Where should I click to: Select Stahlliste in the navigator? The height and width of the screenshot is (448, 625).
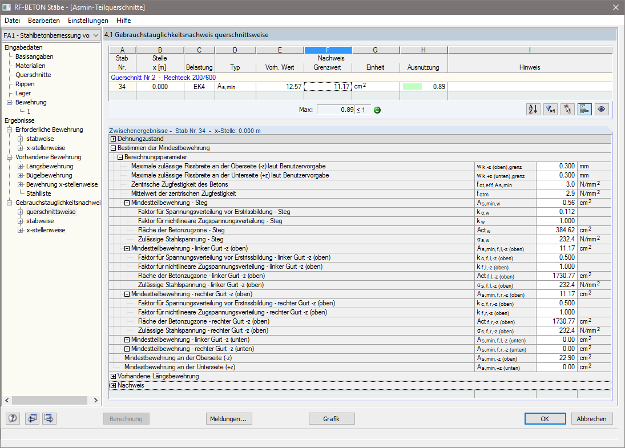point(39,193)
